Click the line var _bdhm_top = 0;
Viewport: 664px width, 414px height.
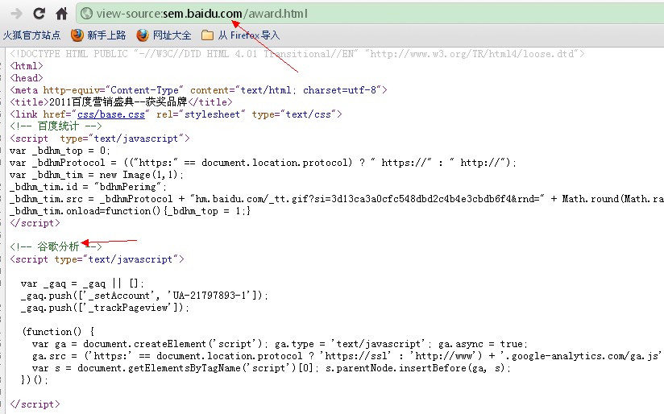60,151
